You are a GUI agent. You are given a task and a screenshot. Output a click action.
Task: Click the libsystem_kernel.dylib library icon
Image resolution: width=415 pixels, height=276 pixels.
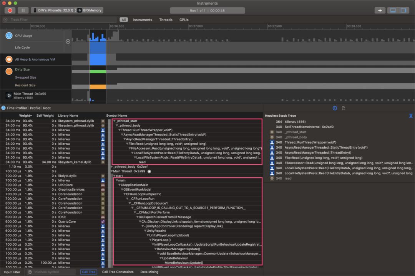[x=103, y=162]
